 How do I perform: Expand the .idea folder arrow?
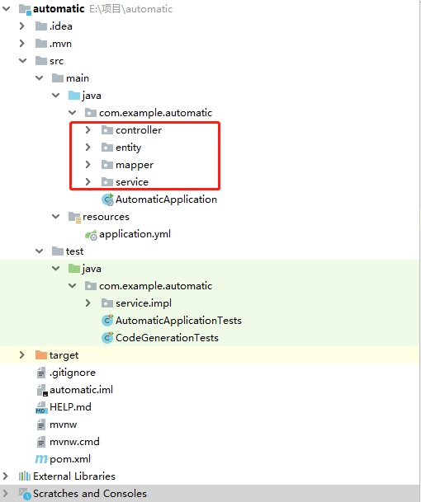click(x=21, y=26)
